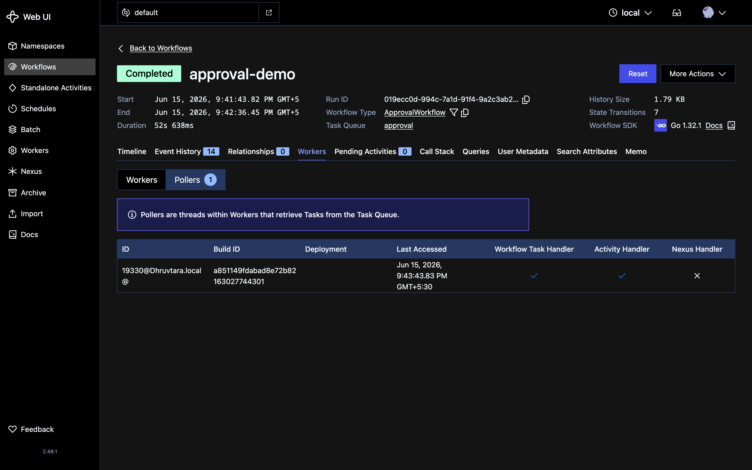Open the SDK Docs link
Viewport: 752px width, 470px height.
(x=714, y=125)
